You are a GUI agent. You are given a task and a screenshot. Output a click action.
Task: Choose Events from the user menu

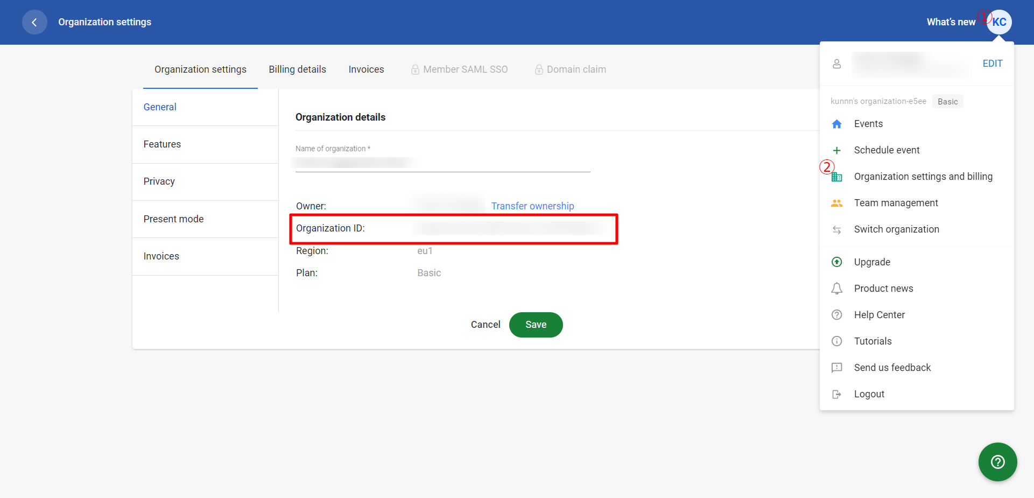coord(917,124)
